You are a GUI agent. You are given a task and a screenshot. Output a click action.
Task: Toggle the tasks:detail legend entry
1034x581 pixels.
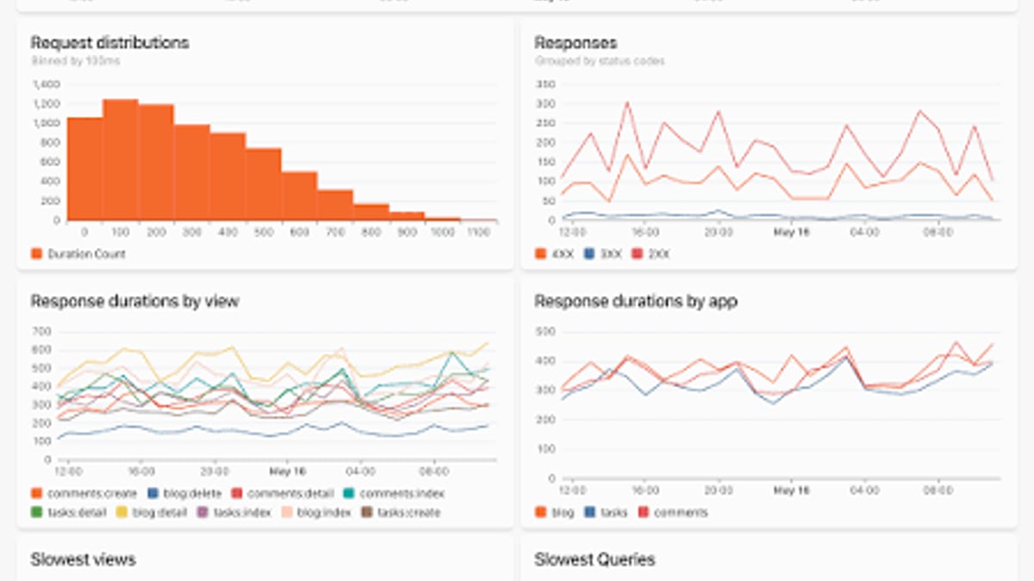68,512
